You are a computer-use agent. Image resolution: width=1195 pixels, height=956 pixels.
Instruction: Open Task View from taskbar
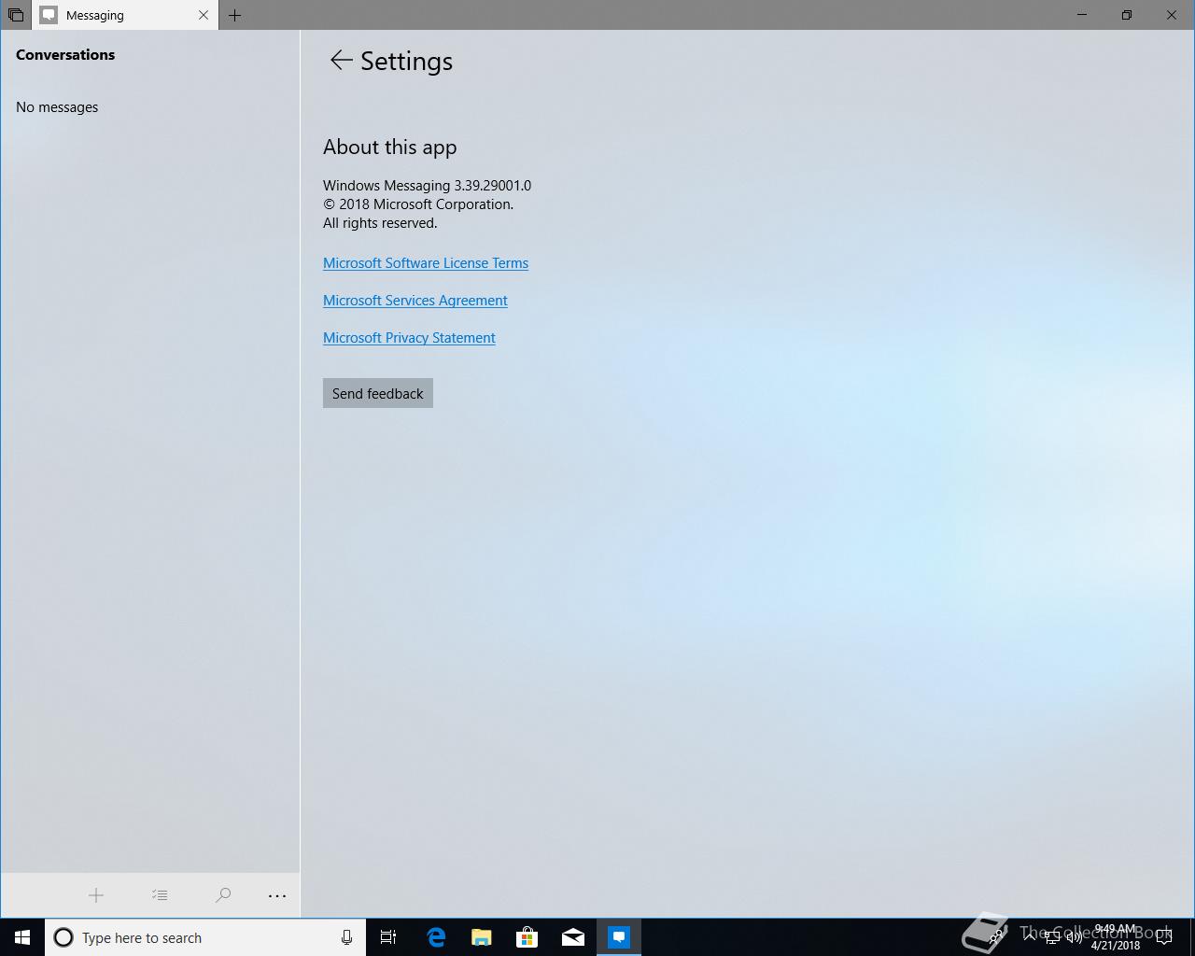click(388, 937)
